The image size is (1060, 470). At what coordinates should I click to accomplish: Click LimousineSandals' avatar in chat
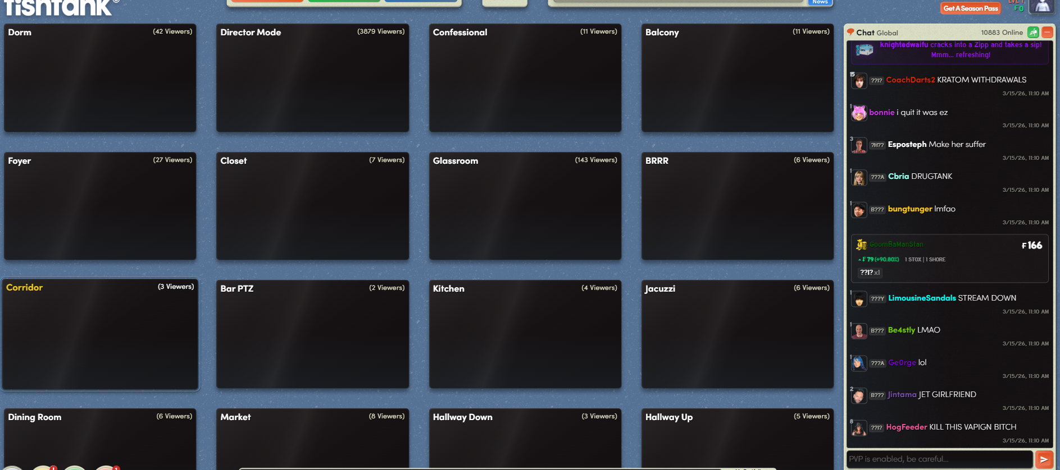point(859,299)
